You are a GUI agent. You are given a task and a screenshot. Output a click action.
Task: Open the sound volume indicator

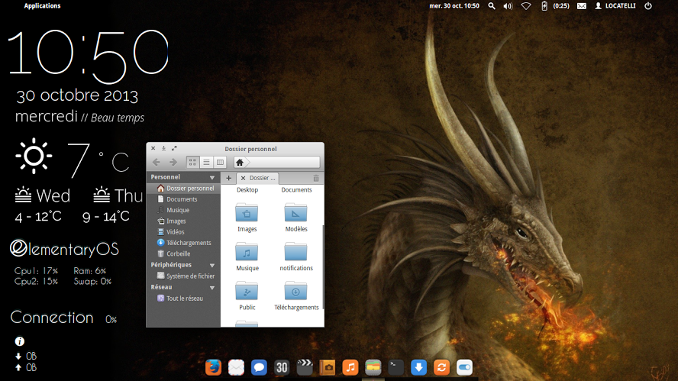click(508, 5)
